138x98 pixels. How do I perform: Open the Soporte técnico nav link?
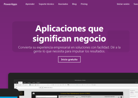click(x=46, y=4)
